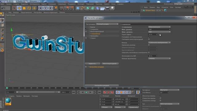
Task: Open the Filter dropdown in Render Settings
Action: (159, 43)
